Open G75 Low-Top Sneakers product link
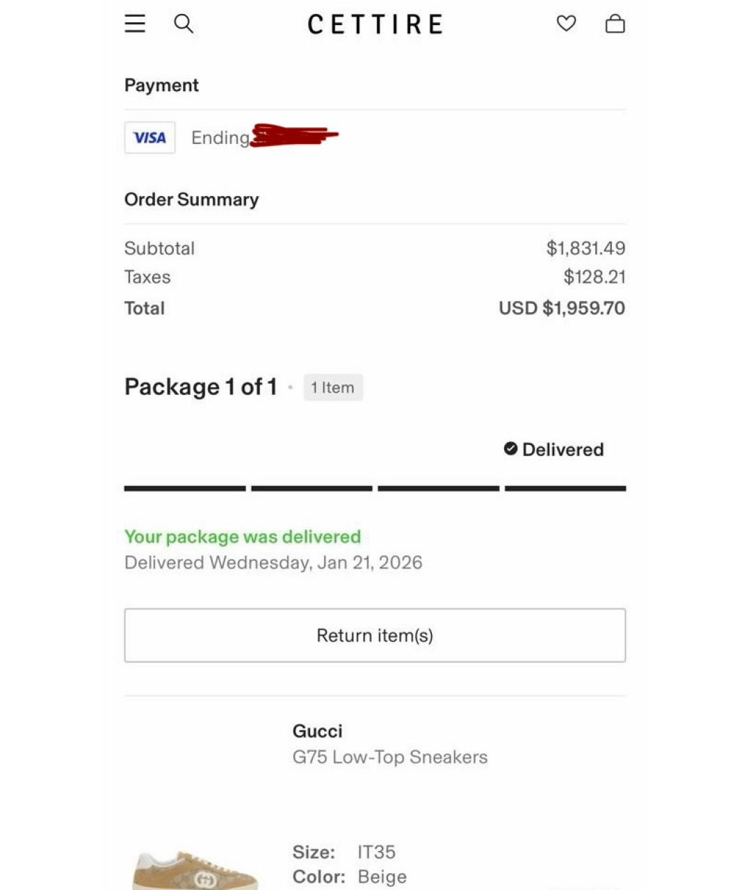 [389, 757]
